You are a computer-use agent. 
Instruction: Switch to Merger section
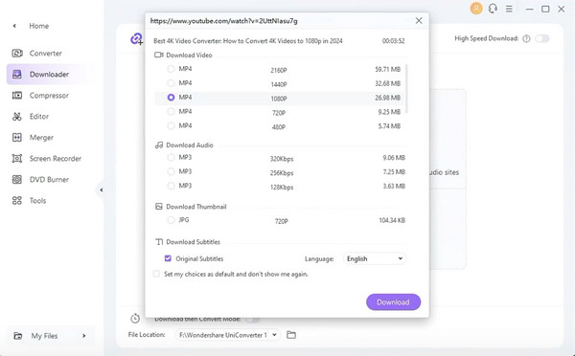tap(41, 138)
